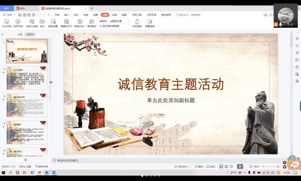Click 当页开始 play-from-current icon
This screenshot has width=301, height=181.
[18, 22]
